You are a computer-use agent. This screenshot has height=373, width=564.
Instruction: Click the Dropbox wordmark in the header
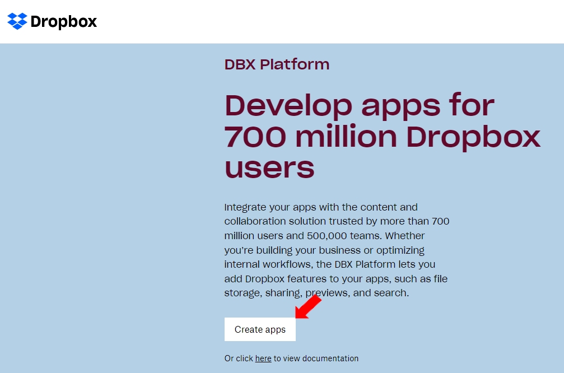[63, 22]
